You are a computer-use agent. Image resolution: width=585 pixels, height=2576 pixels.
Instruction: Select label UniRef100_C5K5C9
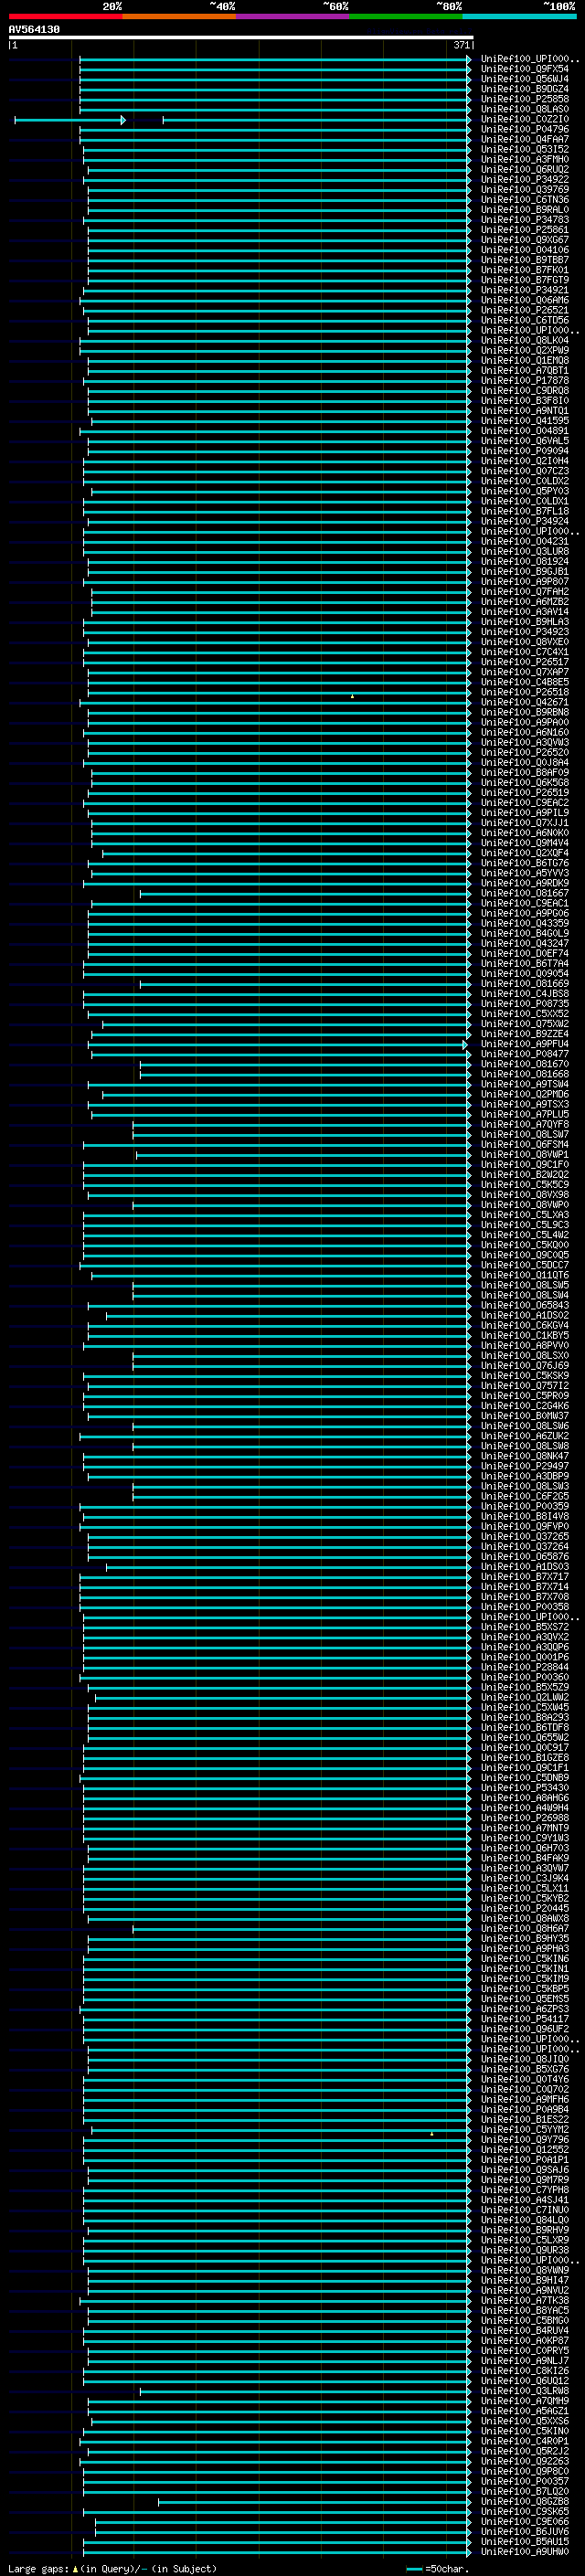pos(525,1184)
